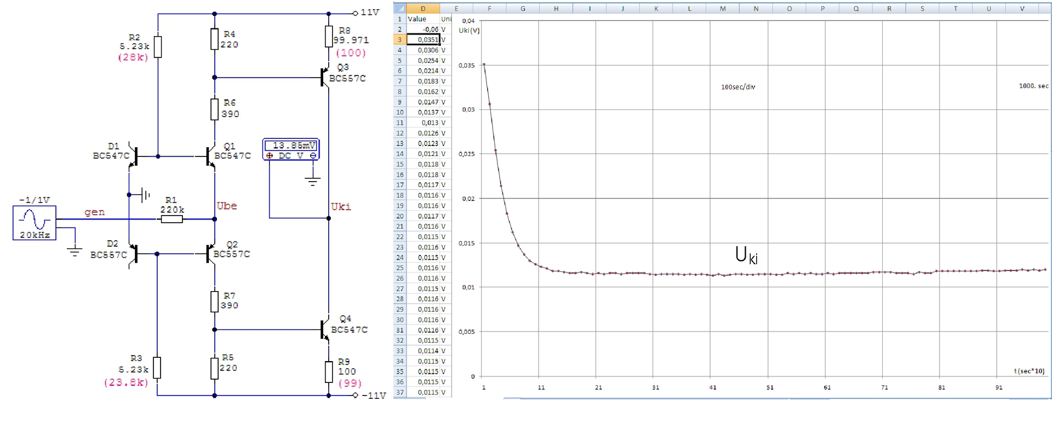Image resolution: width=1052 pixels, height=424 pixels.
Task: Click the select-all corner of the spreadsheet
Action: point(400,8)
